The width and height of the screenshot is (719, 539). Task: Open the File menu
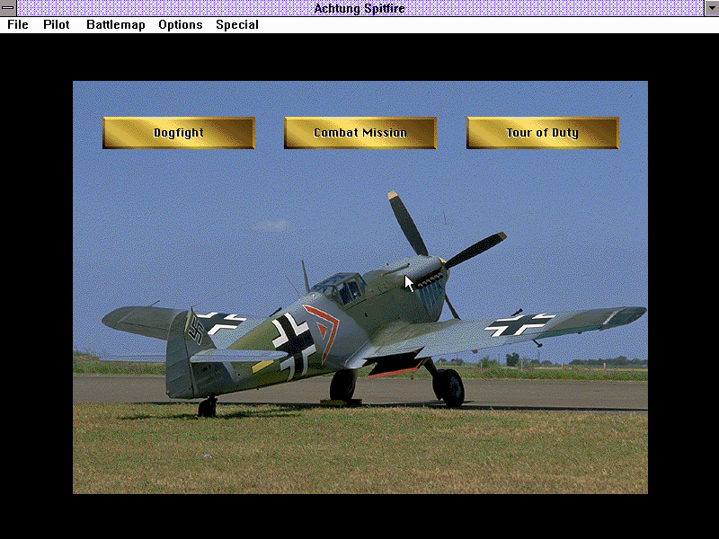tap(17, 25)
